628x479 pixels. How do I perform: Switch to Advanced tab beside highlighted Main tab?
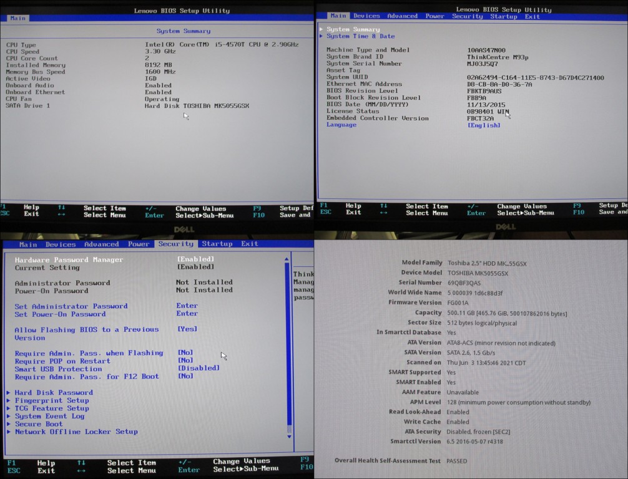click(402, 16)
